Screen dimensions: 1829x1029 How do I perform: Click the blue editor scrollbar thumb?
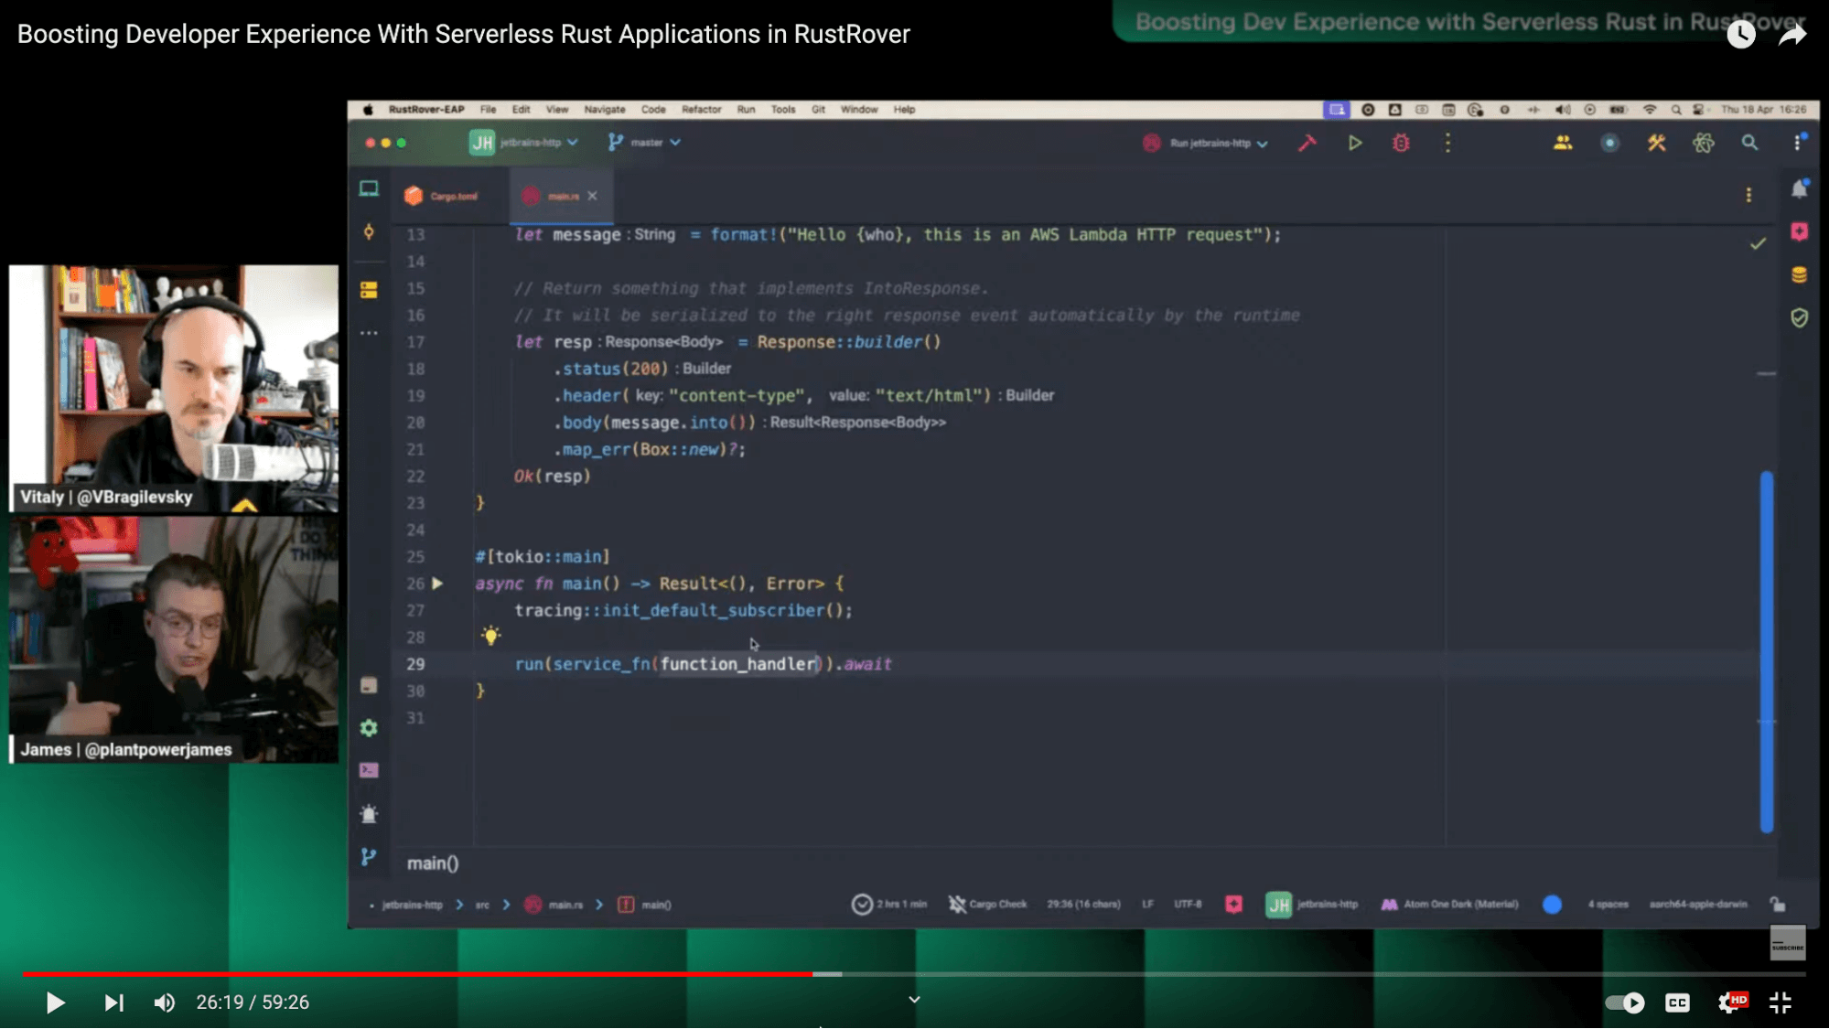pyautogui.click(x=1766, y=651)
